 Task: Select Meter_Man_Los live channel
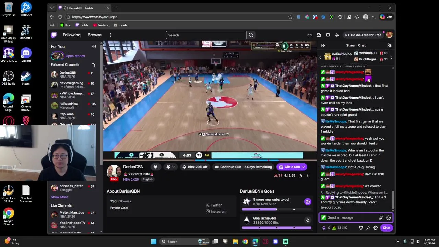[73, 215]
